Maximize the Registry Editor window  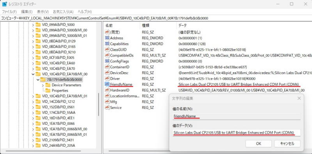click(x=291, y=4)
